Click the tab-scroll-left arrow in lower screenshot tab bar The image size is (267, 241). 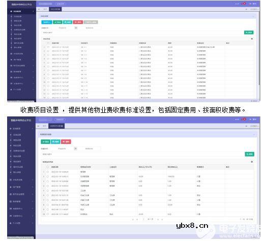(x=39, y=126)
